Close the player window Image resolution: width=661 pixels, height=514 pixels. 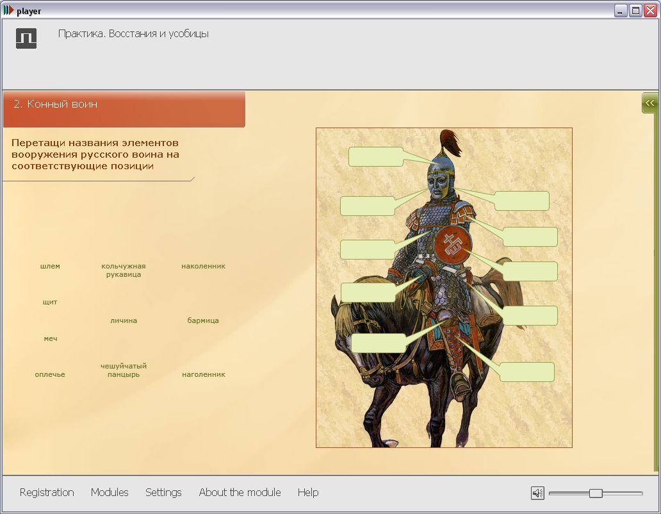[651, 10]
